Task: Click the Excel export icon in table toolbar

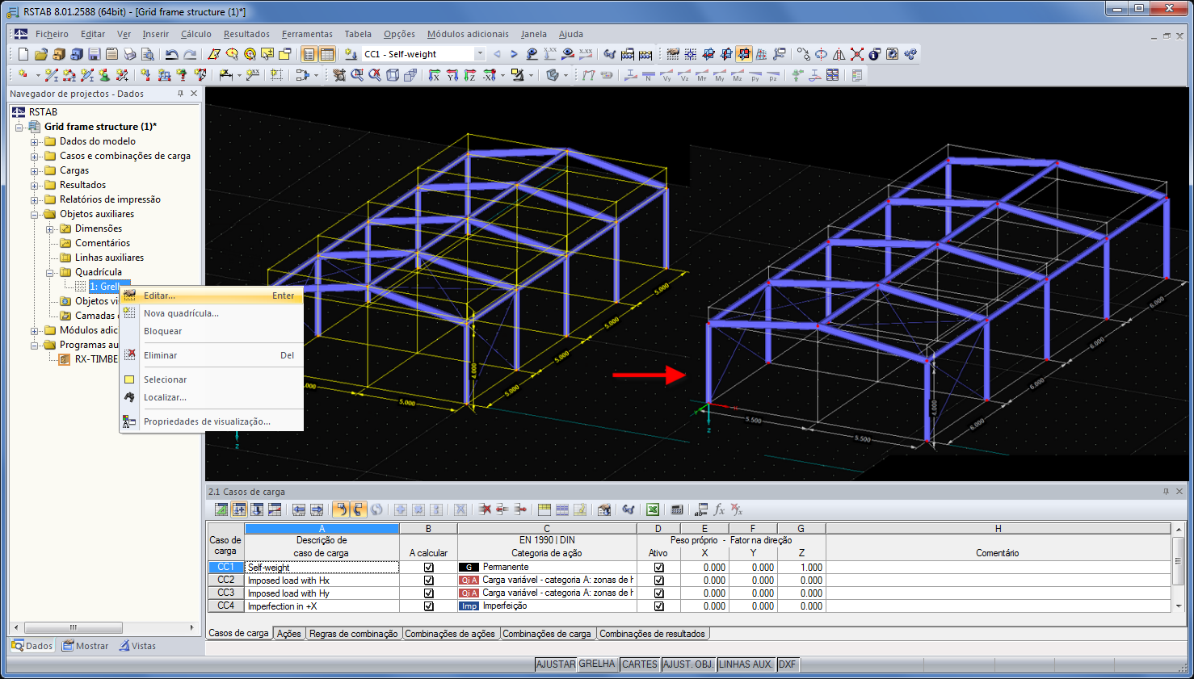Action: [653, 509]
